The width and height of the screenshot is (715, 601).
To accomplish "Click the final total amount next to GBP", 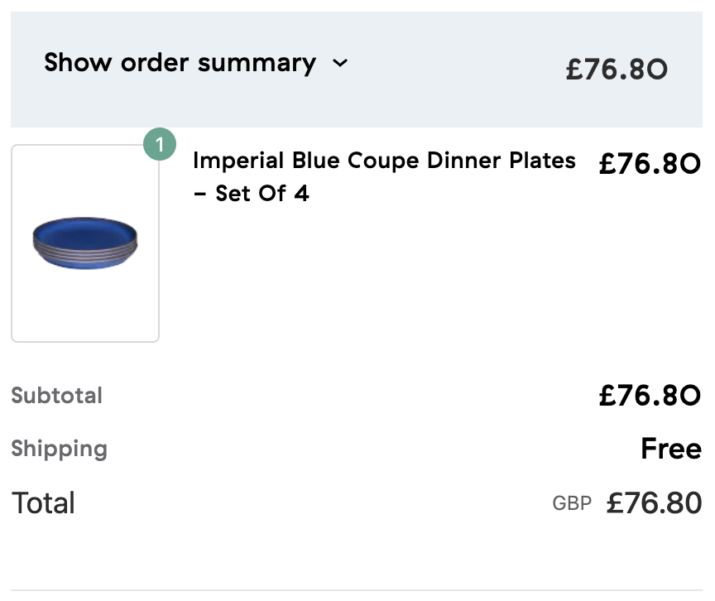I will pos(654,503).
